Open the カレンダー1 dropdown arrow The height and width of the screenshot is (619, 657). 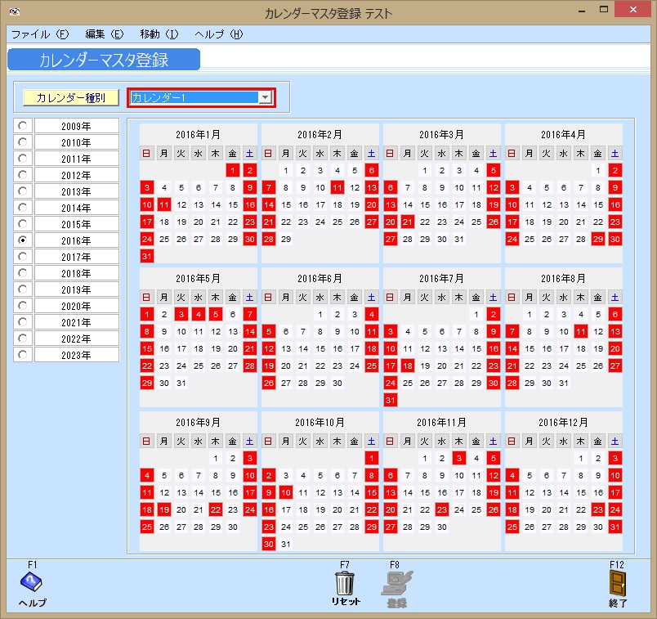265,97
